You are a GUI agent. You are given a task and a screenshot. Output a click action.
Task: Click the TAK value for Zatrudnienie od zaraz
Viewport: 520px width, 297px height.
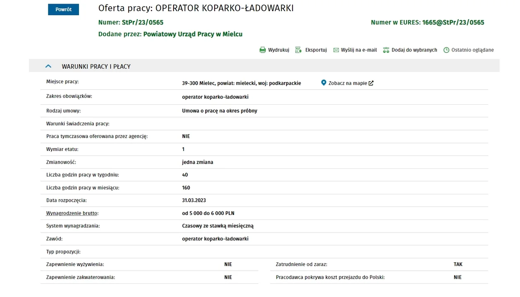coord(458,264)
